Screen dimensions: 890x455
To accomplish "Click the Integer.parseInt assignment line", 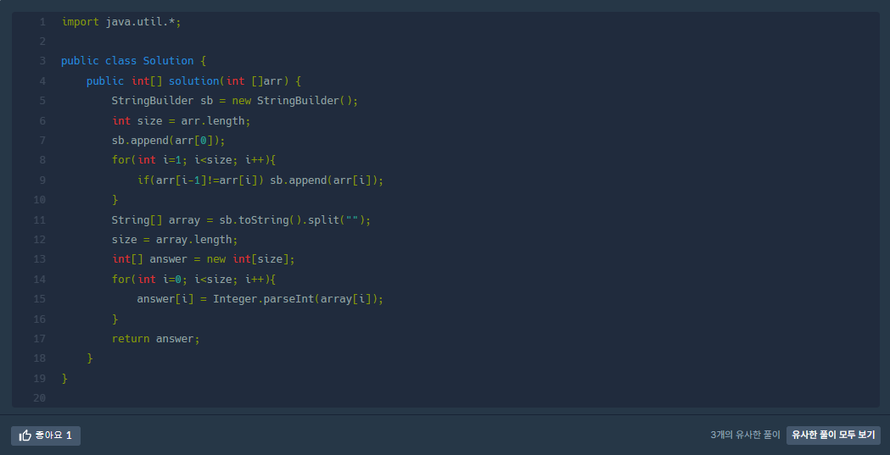I will (260, 299).
